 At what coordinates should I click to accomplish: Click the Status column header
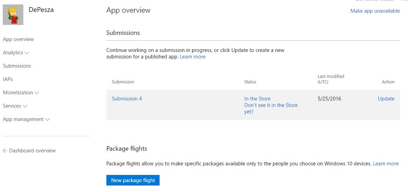click(250, 82)
